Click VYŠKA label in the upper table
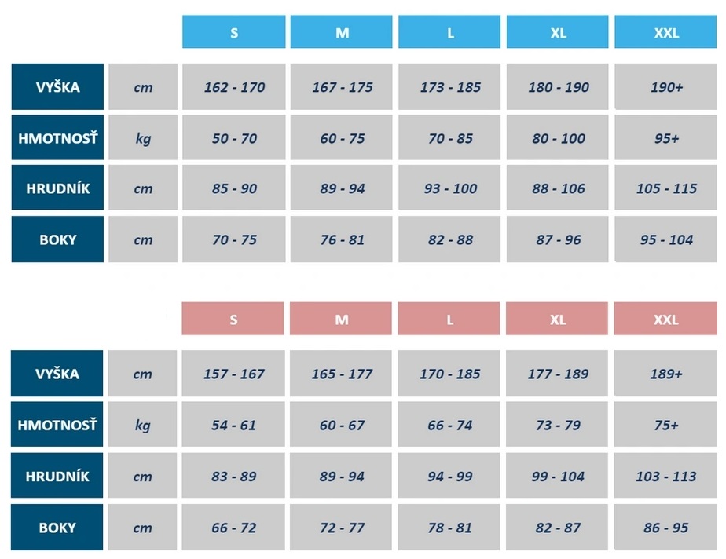The height and width of the screenshot is (559, 726). coord(57,87)
